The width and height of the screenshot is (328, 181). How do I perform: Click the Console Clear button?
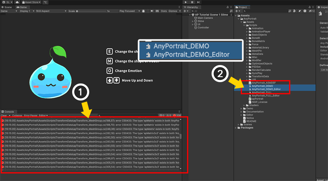click(4, 115)
